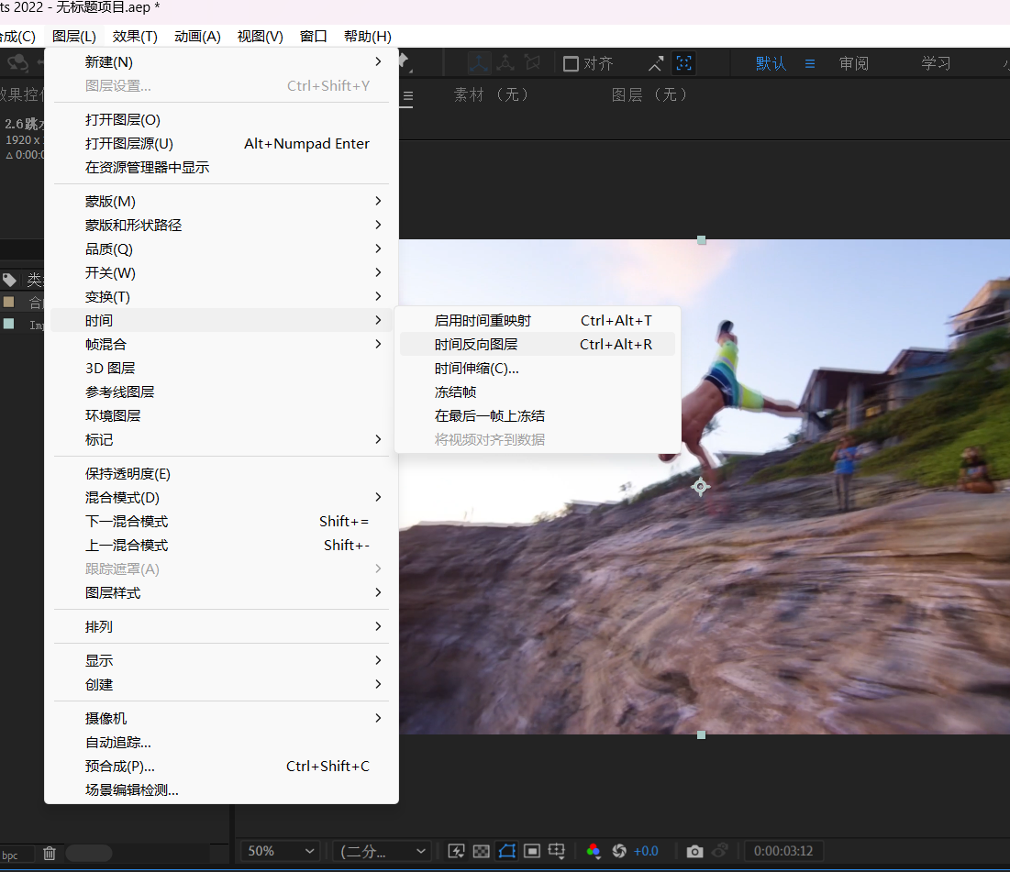Select the world axis mode icon

pyautogui.click(x=505, y=63)
